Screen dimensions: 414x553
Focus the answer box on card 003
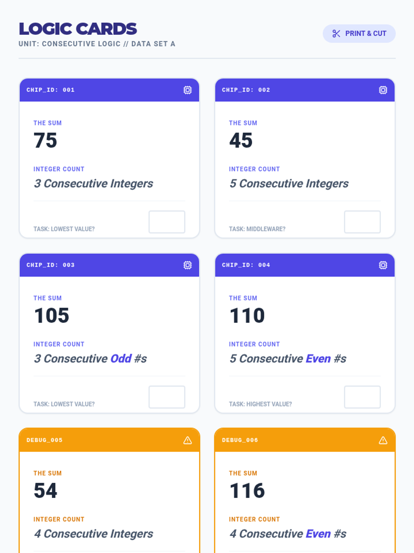[167, 397]
